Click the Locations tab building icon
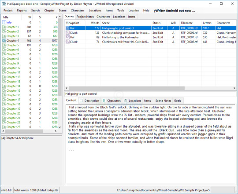 point(126,101)
